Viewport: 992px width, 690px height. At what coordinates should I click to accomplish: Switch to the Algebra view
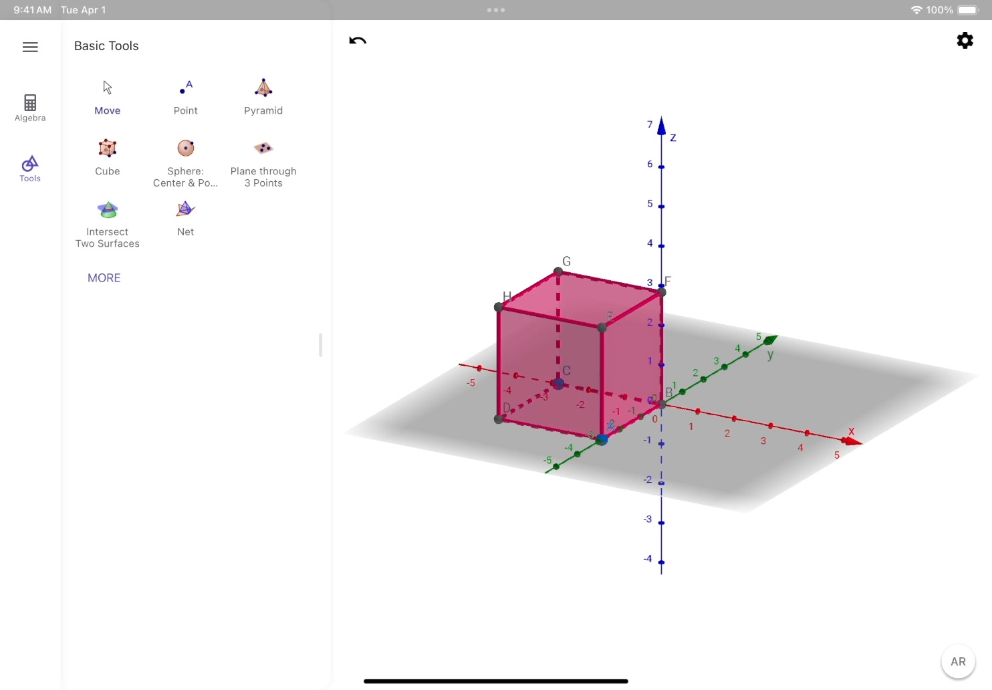pos(30,108)
